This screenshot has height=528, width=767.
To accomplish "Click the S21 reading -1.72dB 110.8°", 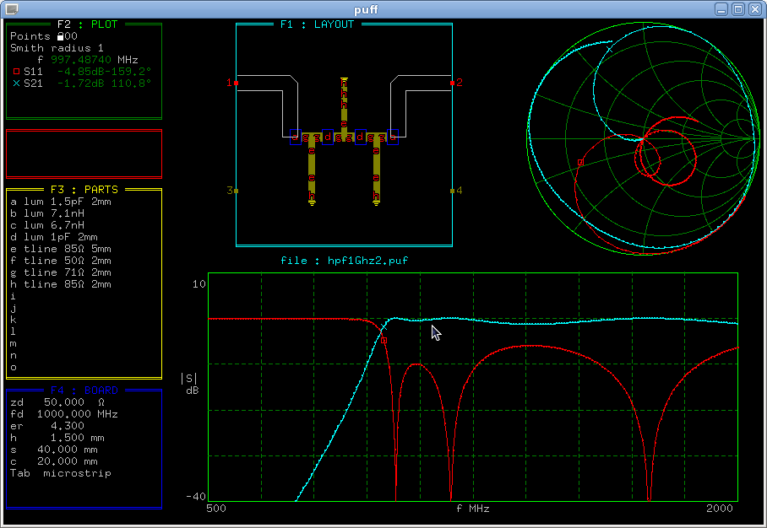I will 104,84.
